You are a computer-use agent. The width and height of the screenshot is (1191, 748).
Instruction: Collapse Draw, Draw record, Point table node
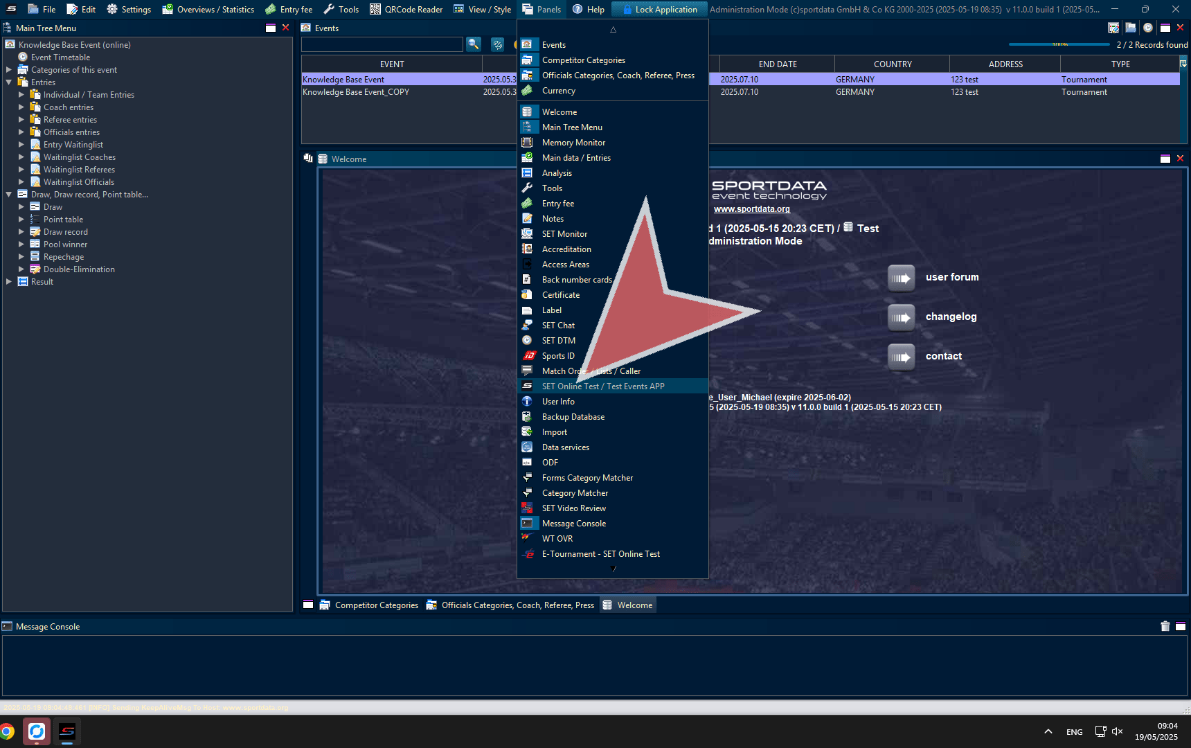pos(9,195)
